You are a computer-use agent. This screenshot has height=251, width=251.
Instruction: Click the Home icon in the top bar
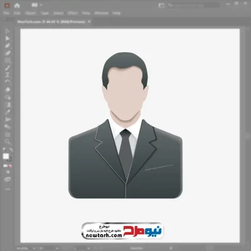(x=17, y=6)
